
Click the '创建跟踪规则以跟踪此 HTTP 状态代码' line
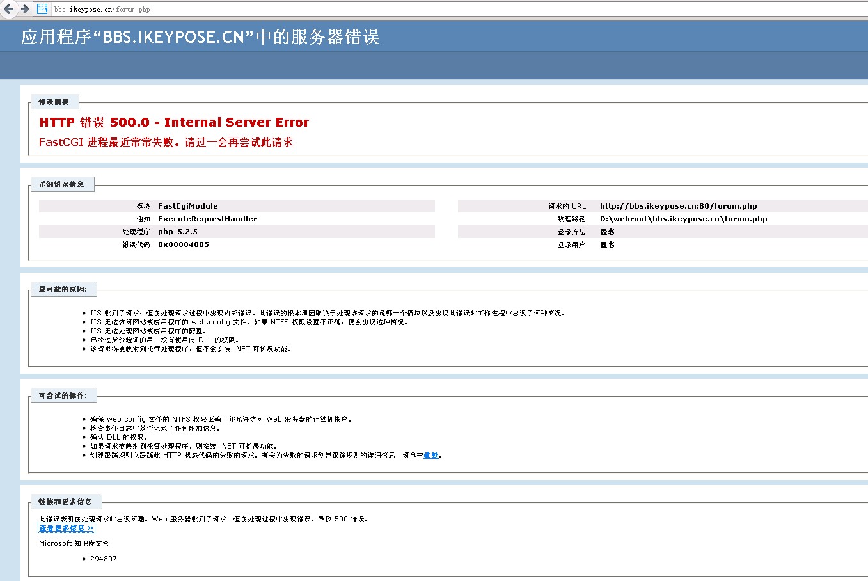[266, 455]
